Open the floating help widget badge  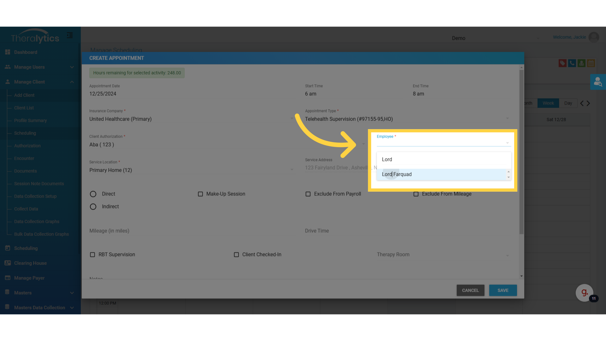(x=585, y=293)
